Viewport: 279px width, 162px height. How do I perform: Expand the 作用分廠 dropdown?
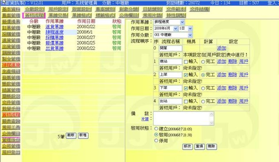click(173, 35)
